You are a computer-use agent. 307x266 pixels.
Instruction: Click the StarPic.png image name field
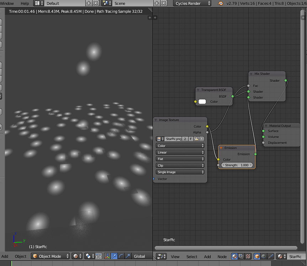pyautogui.click(x=173, y=139)
